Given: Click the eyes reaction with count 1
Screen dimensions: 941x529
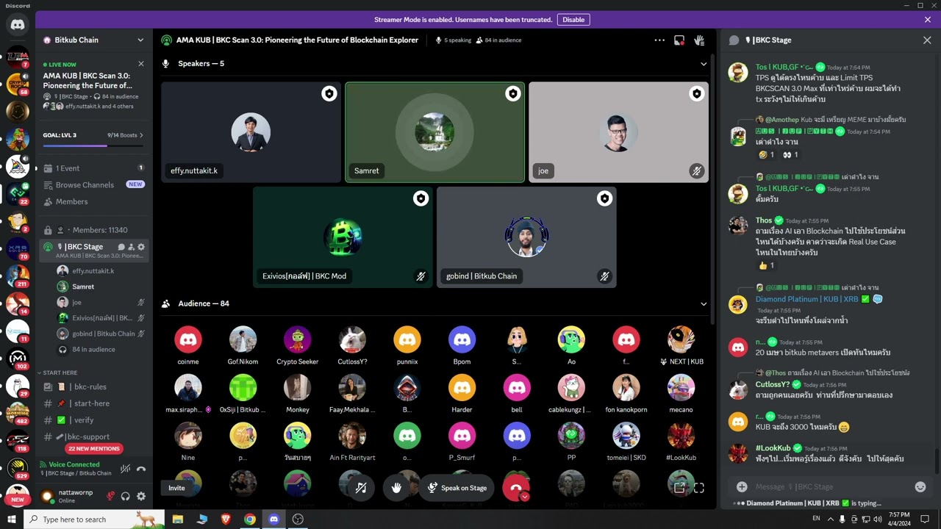Looking at the screenshot, I should coord(791,154).
